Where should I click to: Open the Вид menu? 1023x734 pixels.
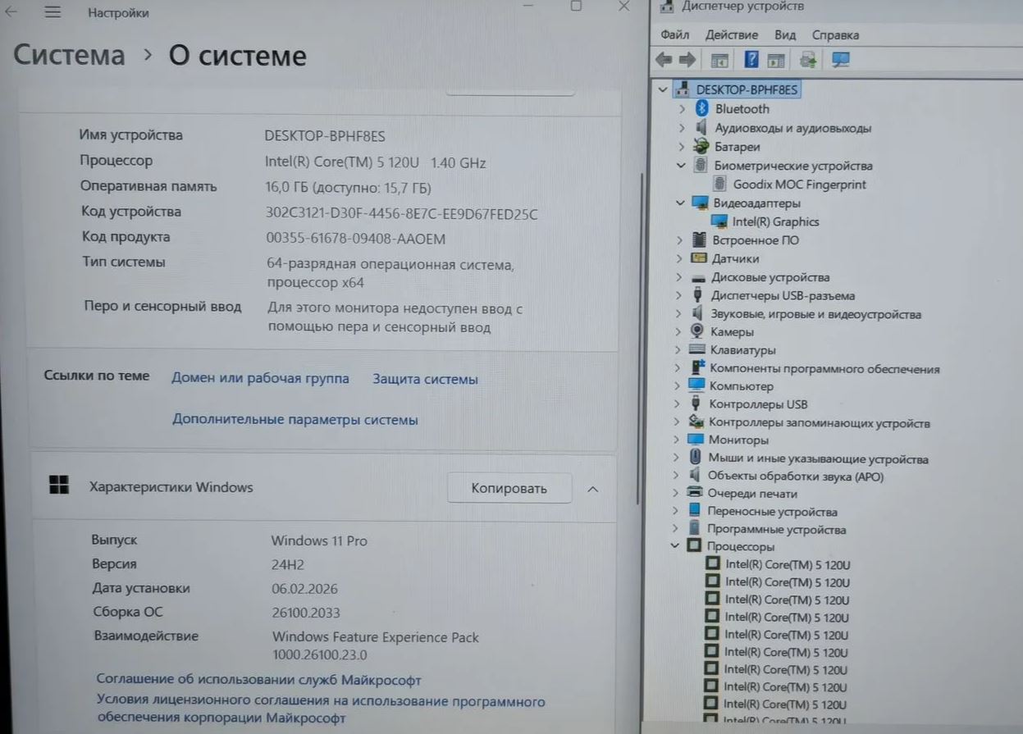coord(784,35)
